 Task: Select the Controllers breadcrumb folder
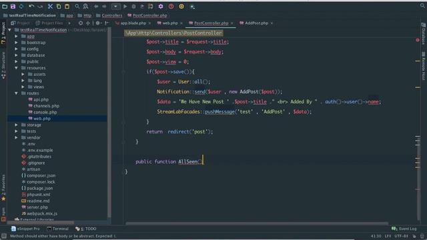pyautogui.click(x=112, y=15)
